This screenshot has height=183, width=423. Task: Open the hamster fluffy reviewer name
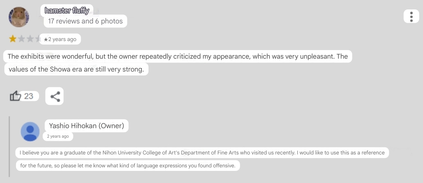click(67, 11)
